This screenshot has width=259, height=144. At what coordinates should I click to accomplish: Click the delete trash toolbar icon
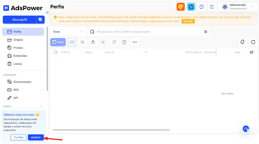tap(124, 42)
